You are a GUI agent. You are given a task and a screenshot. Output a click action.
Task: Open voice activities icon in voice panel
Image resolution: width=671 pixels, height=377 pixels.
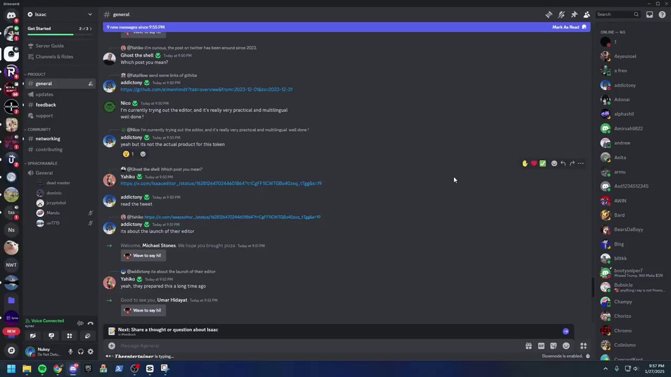click(x=69, y=336)
